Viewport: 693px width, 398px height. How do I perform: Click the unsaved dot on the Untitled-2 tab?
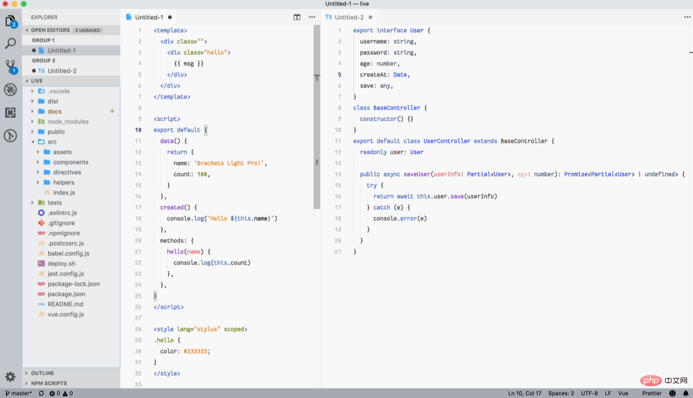tap(370, 17)
